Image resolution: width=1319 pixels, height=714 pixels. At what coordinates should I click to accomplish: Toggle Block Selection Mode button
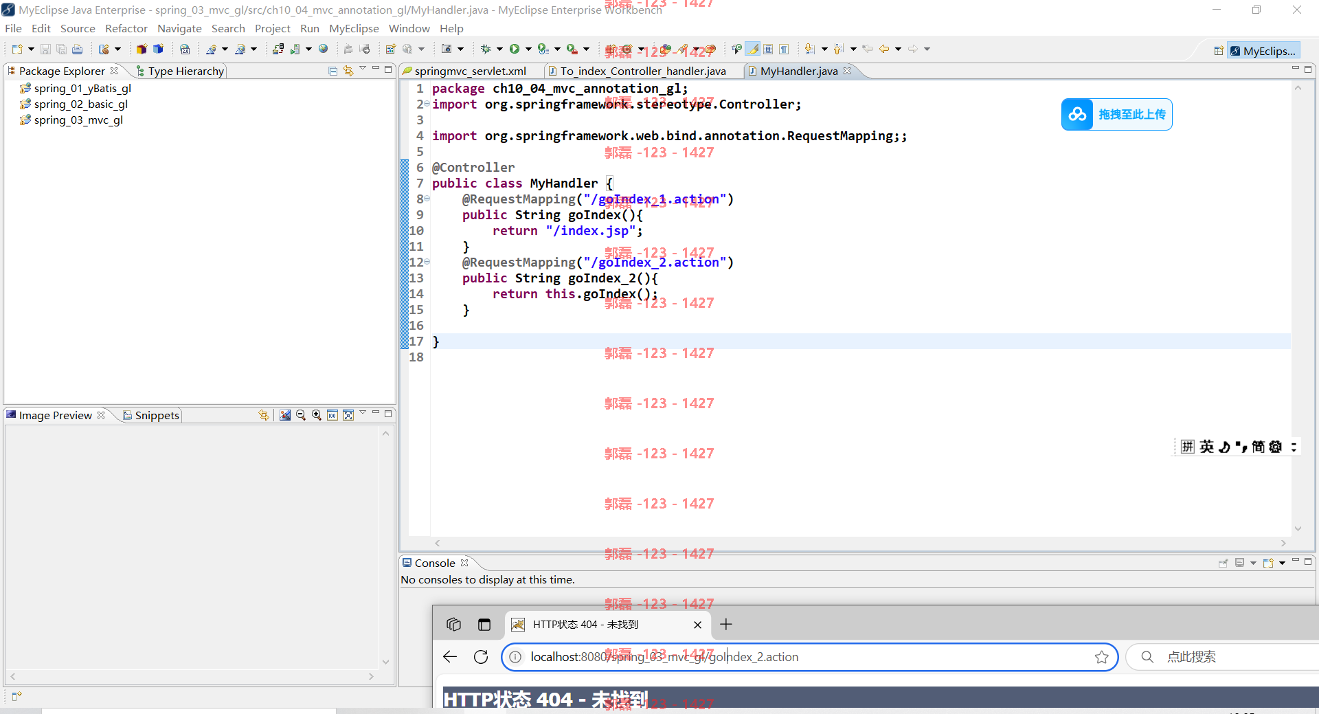click(x=768, y=49)
